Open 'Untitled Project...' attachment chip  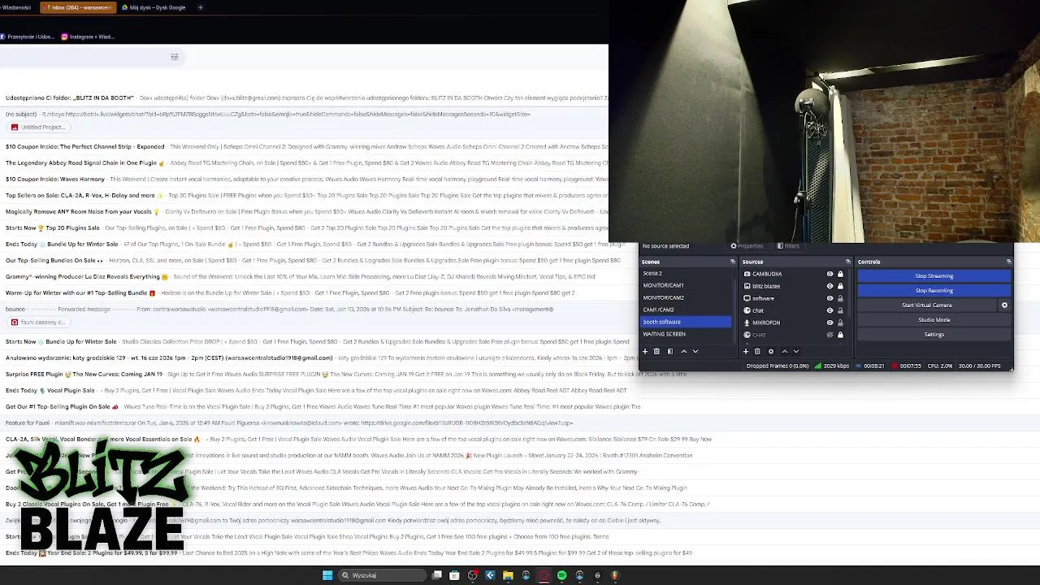pos(37,128)
